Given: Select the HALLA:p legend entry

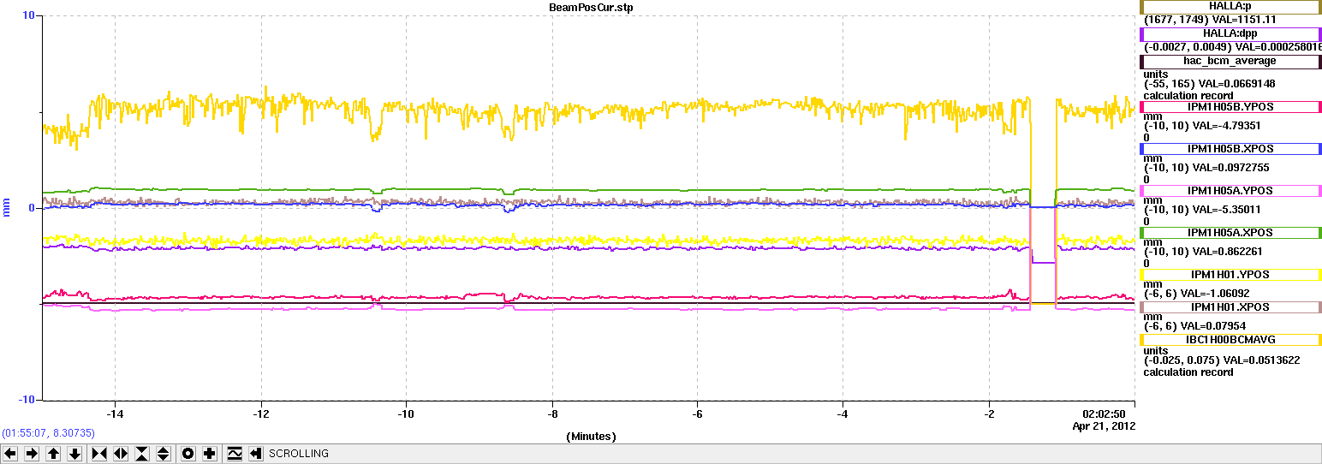Looking at the screenshot, I should (x=1230, y=7).
